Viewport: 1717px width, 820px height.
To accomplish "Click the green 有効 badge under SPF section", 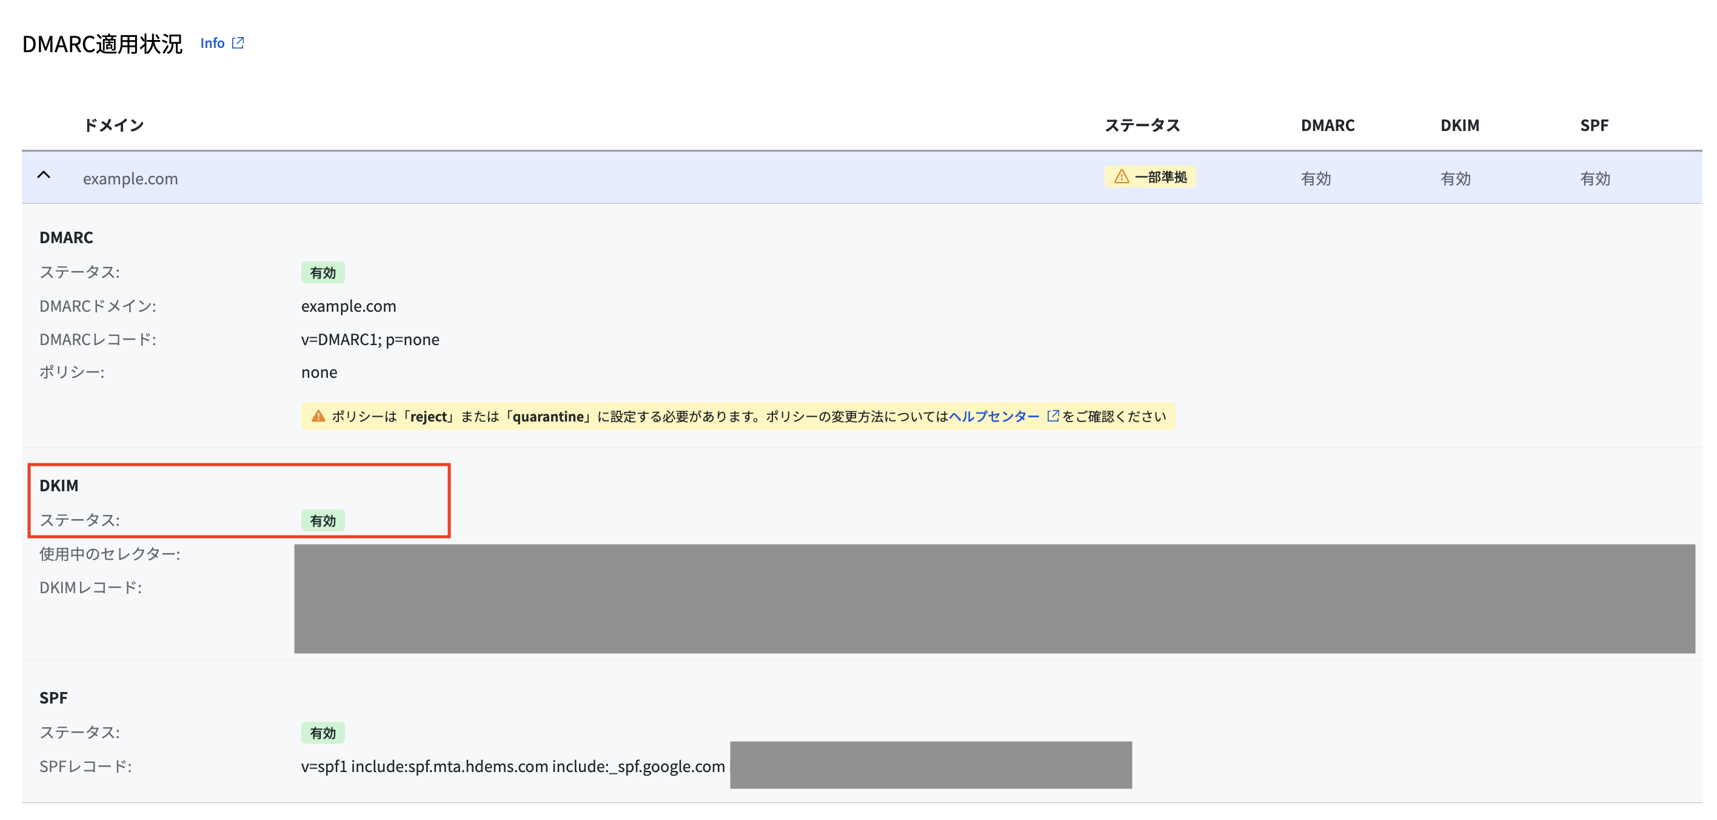I will coord(323,733).
